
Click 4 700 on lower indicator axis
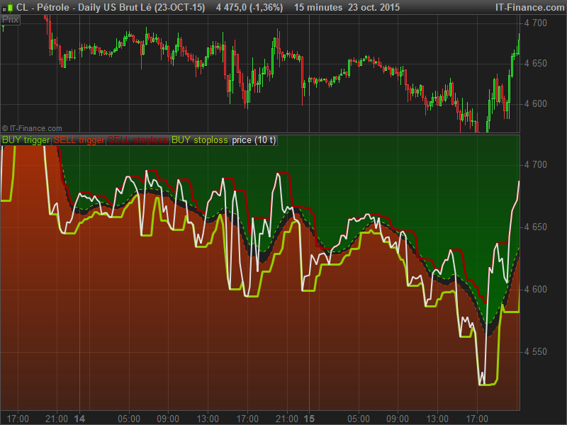coord(536,165)
